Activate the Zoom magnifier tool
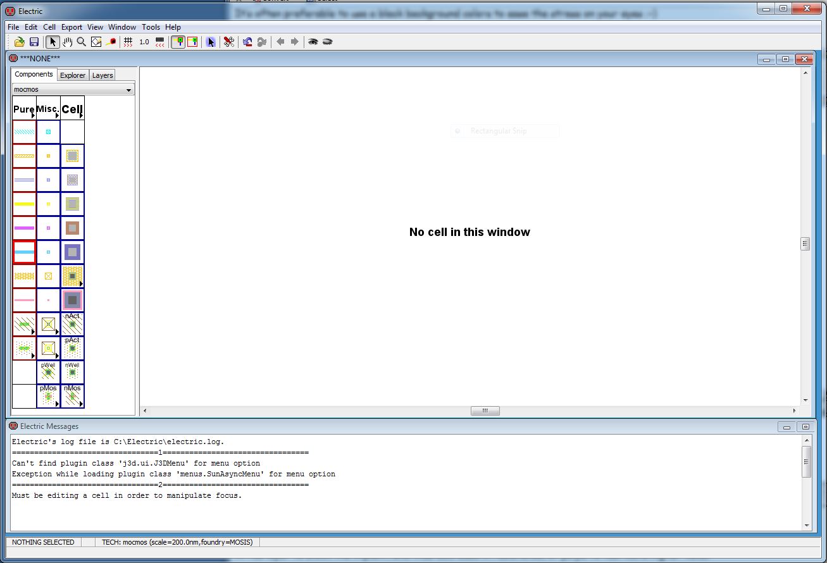The image size is (827, 563). coord(82,42)
